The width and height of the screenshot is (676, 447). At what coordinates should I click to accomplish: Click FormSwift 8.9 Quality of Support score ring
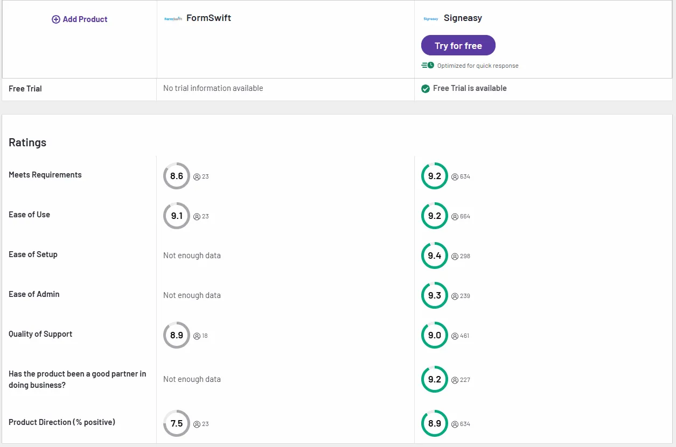pyautogui.click(x=177, y=335)
